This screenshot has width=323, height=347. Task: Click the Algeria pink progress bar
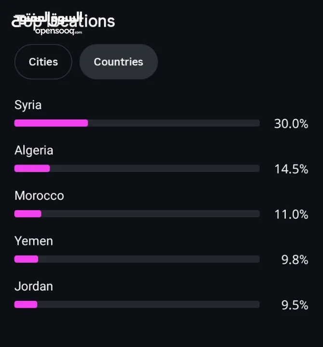tap(32, 168)
